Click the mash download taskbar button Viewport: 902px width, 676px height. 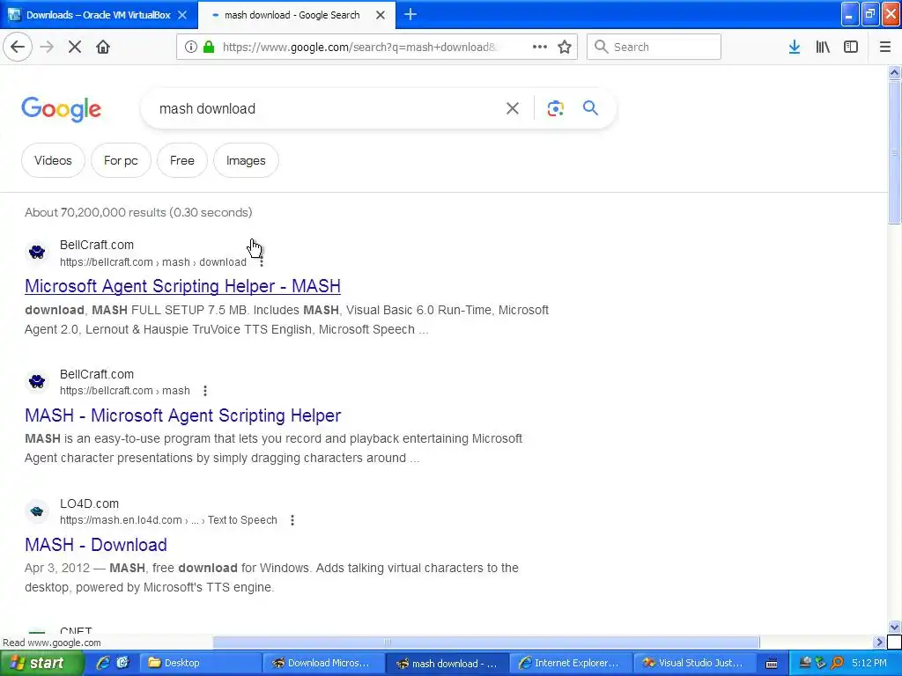447,663
